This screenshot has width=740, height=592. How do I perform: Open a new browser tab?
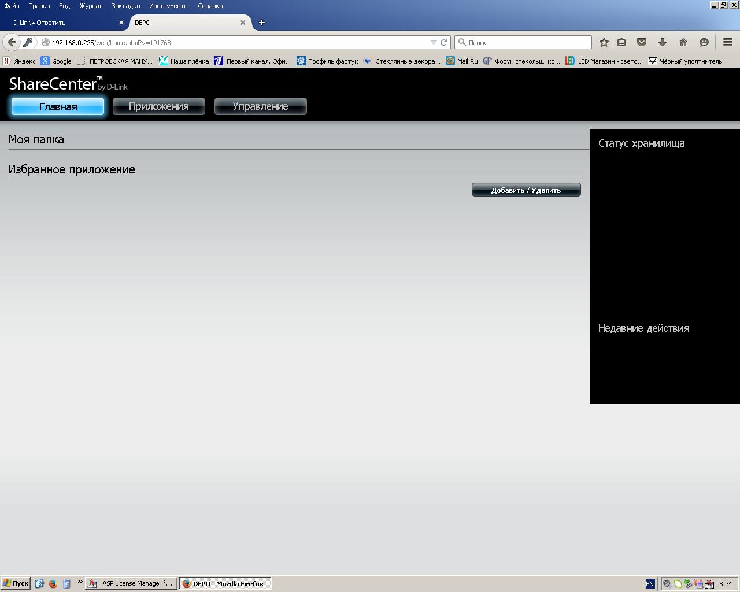(x=262, y=23)
